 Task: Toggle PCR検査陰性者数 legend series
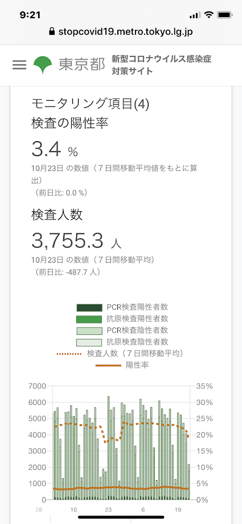tap(122, 330)
